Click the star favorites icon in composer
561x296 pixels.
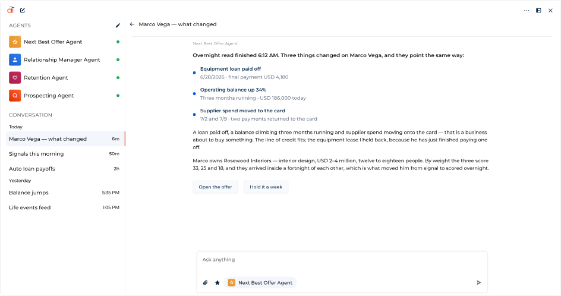click(x=217, y=283)
